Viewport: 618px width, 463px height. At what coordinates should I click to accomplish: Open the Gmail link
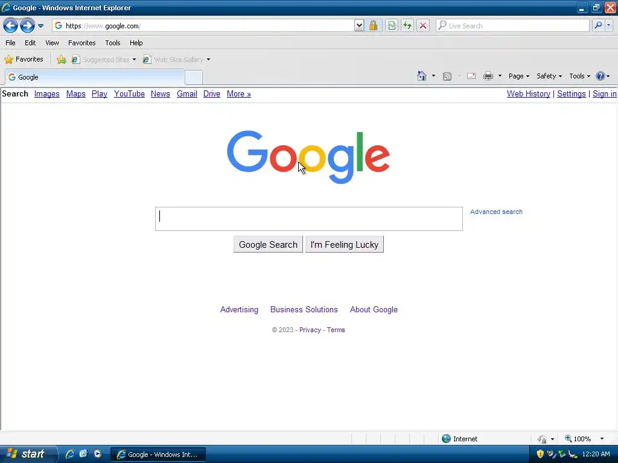tap(187, 93)
